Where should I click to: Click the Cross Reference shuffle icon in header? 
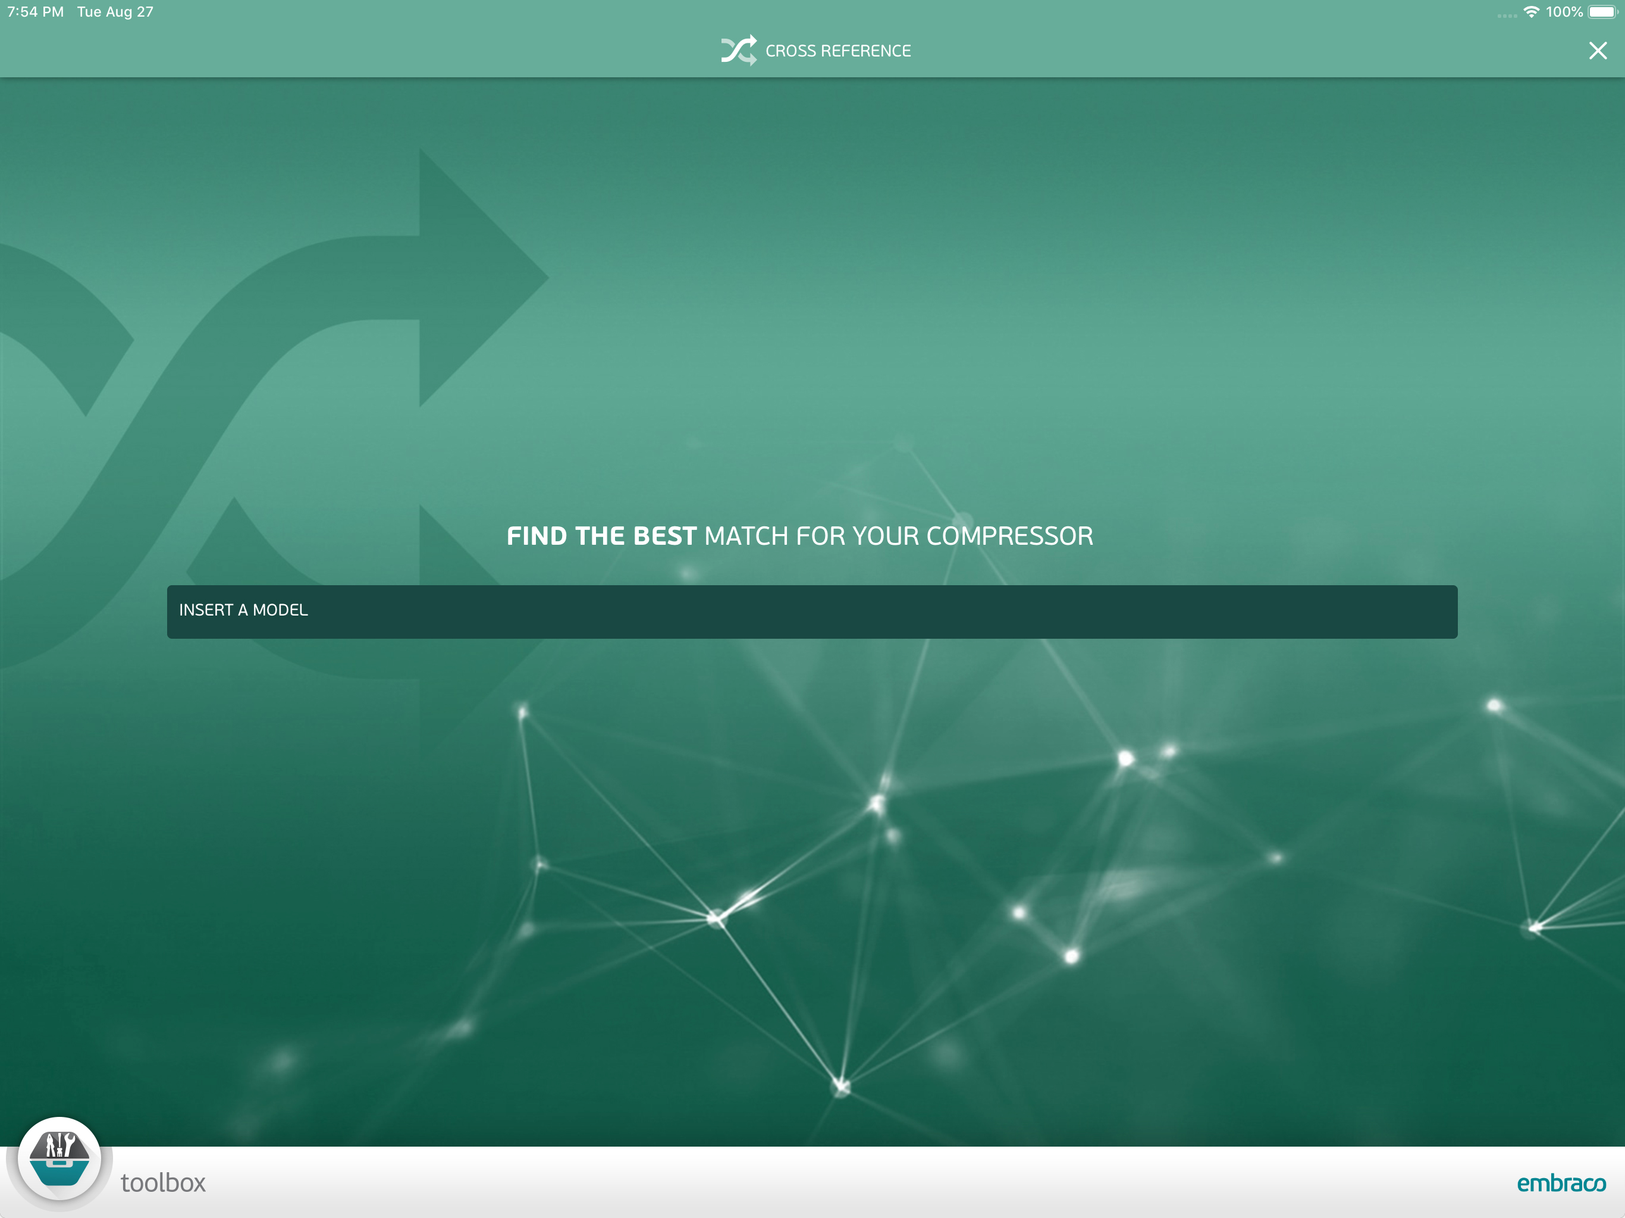(x=738, y=50)
